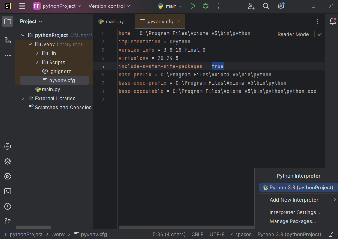Choose Add New Interpreter menu item
Viewport: 338px width, 239px height.
[294, 200]
